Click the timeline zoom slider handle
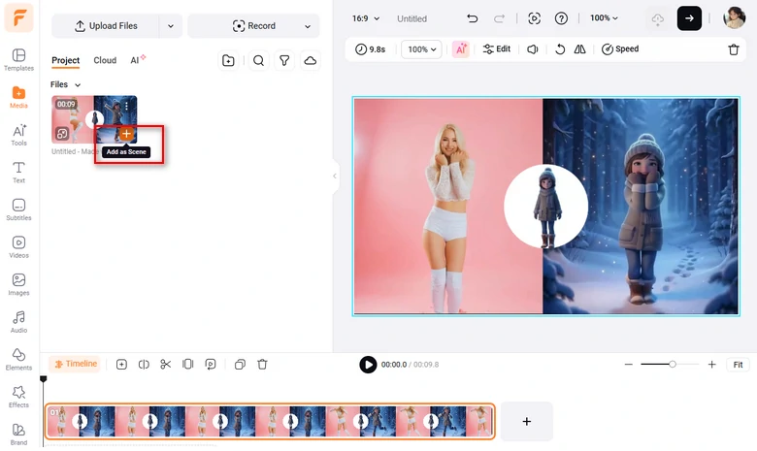Image resolution: width=757 pixels, height=451 pixels. [672, 364]
